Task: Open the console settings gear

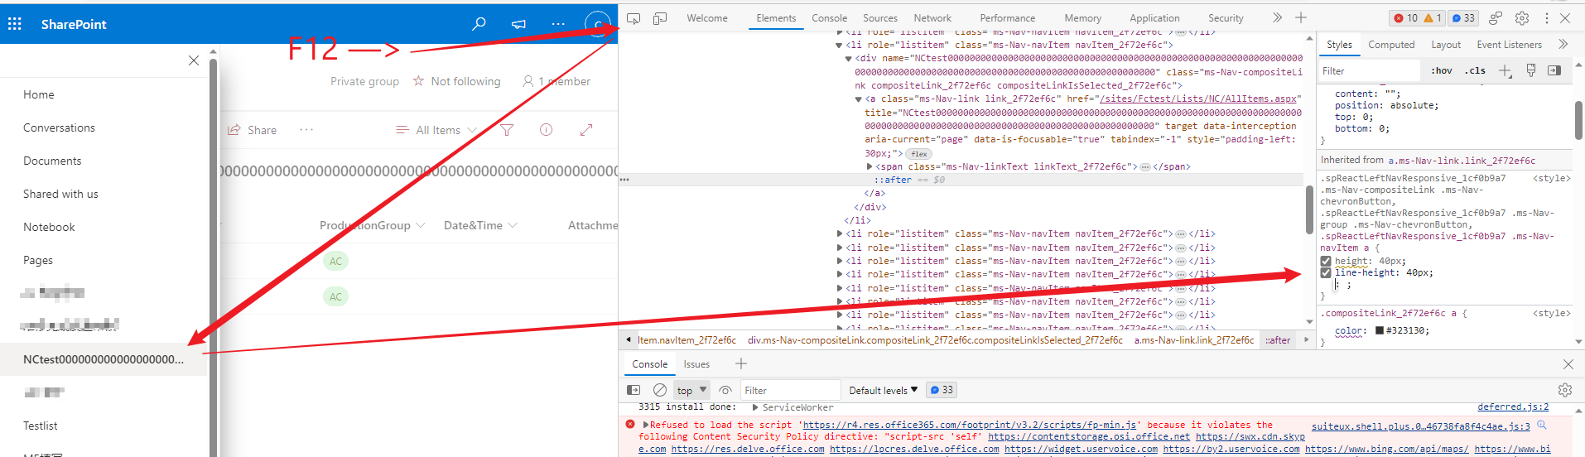Action: click(x=1565, y=390)
